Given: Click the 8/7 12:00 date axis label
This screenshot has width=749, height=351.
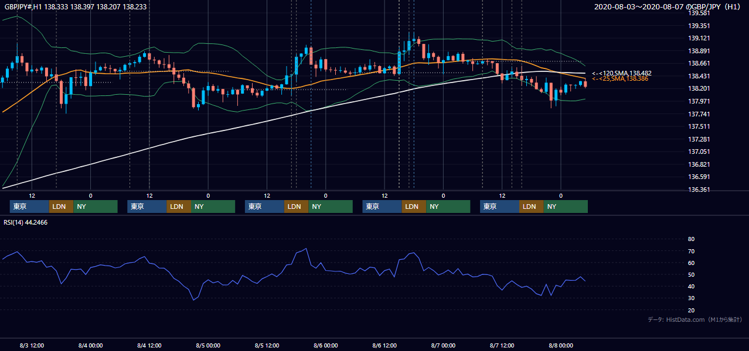Looking at the screenshot, I should point(502,345).
